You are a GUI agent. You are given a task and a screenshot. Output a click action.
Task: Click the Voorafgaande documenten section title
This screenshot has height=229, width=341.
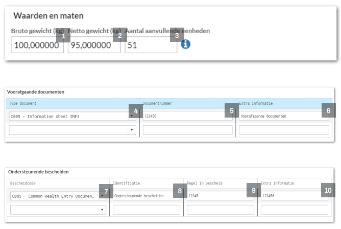coord(36,92)
